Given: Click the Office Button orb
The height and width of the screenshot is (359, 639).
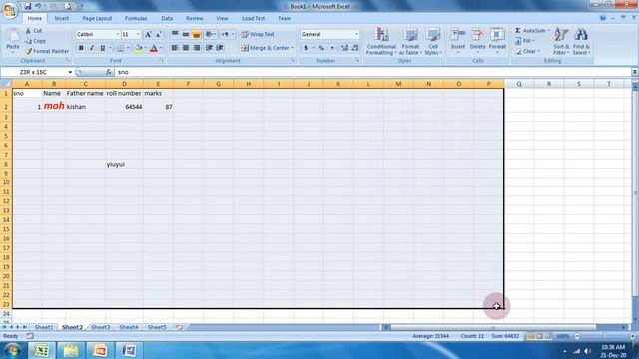Looking at the screenshot, I should (10, 10).
